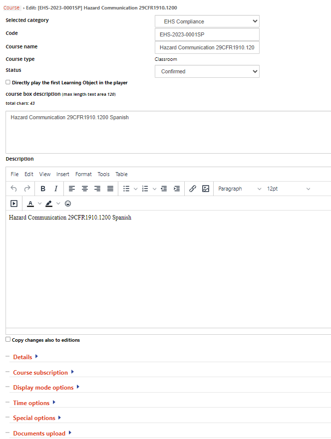
Task: Increase indent of the paragraph
Action: click(x=176, y=189)
